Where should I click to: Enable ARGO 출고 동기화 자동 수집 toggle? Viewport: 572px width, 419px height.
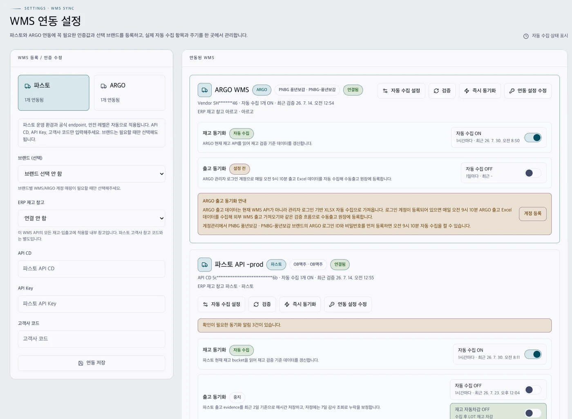click(x=533, y=173)
